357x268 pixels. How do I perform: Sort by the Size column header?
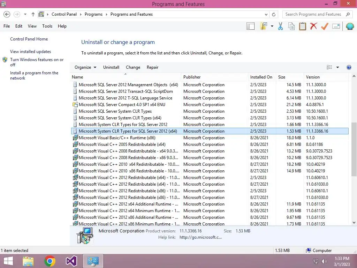(290, 77)
